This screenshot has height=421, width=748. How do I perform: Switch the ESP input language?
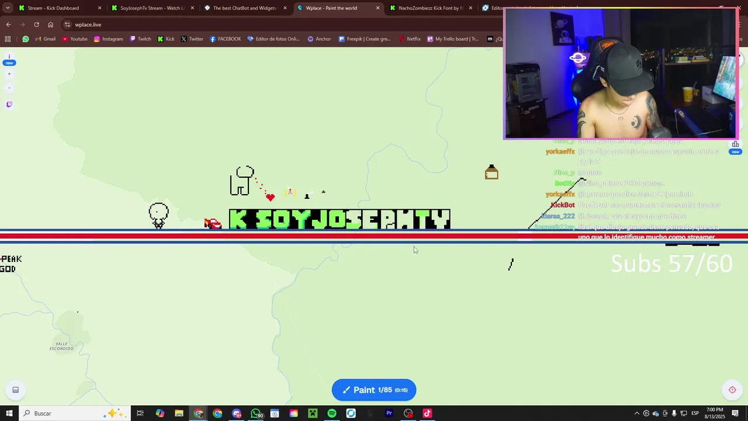coord(695,413)
